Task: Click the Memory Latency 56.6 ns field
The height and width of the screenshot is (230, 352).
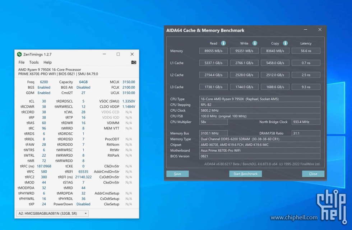Action: [306, 51]
